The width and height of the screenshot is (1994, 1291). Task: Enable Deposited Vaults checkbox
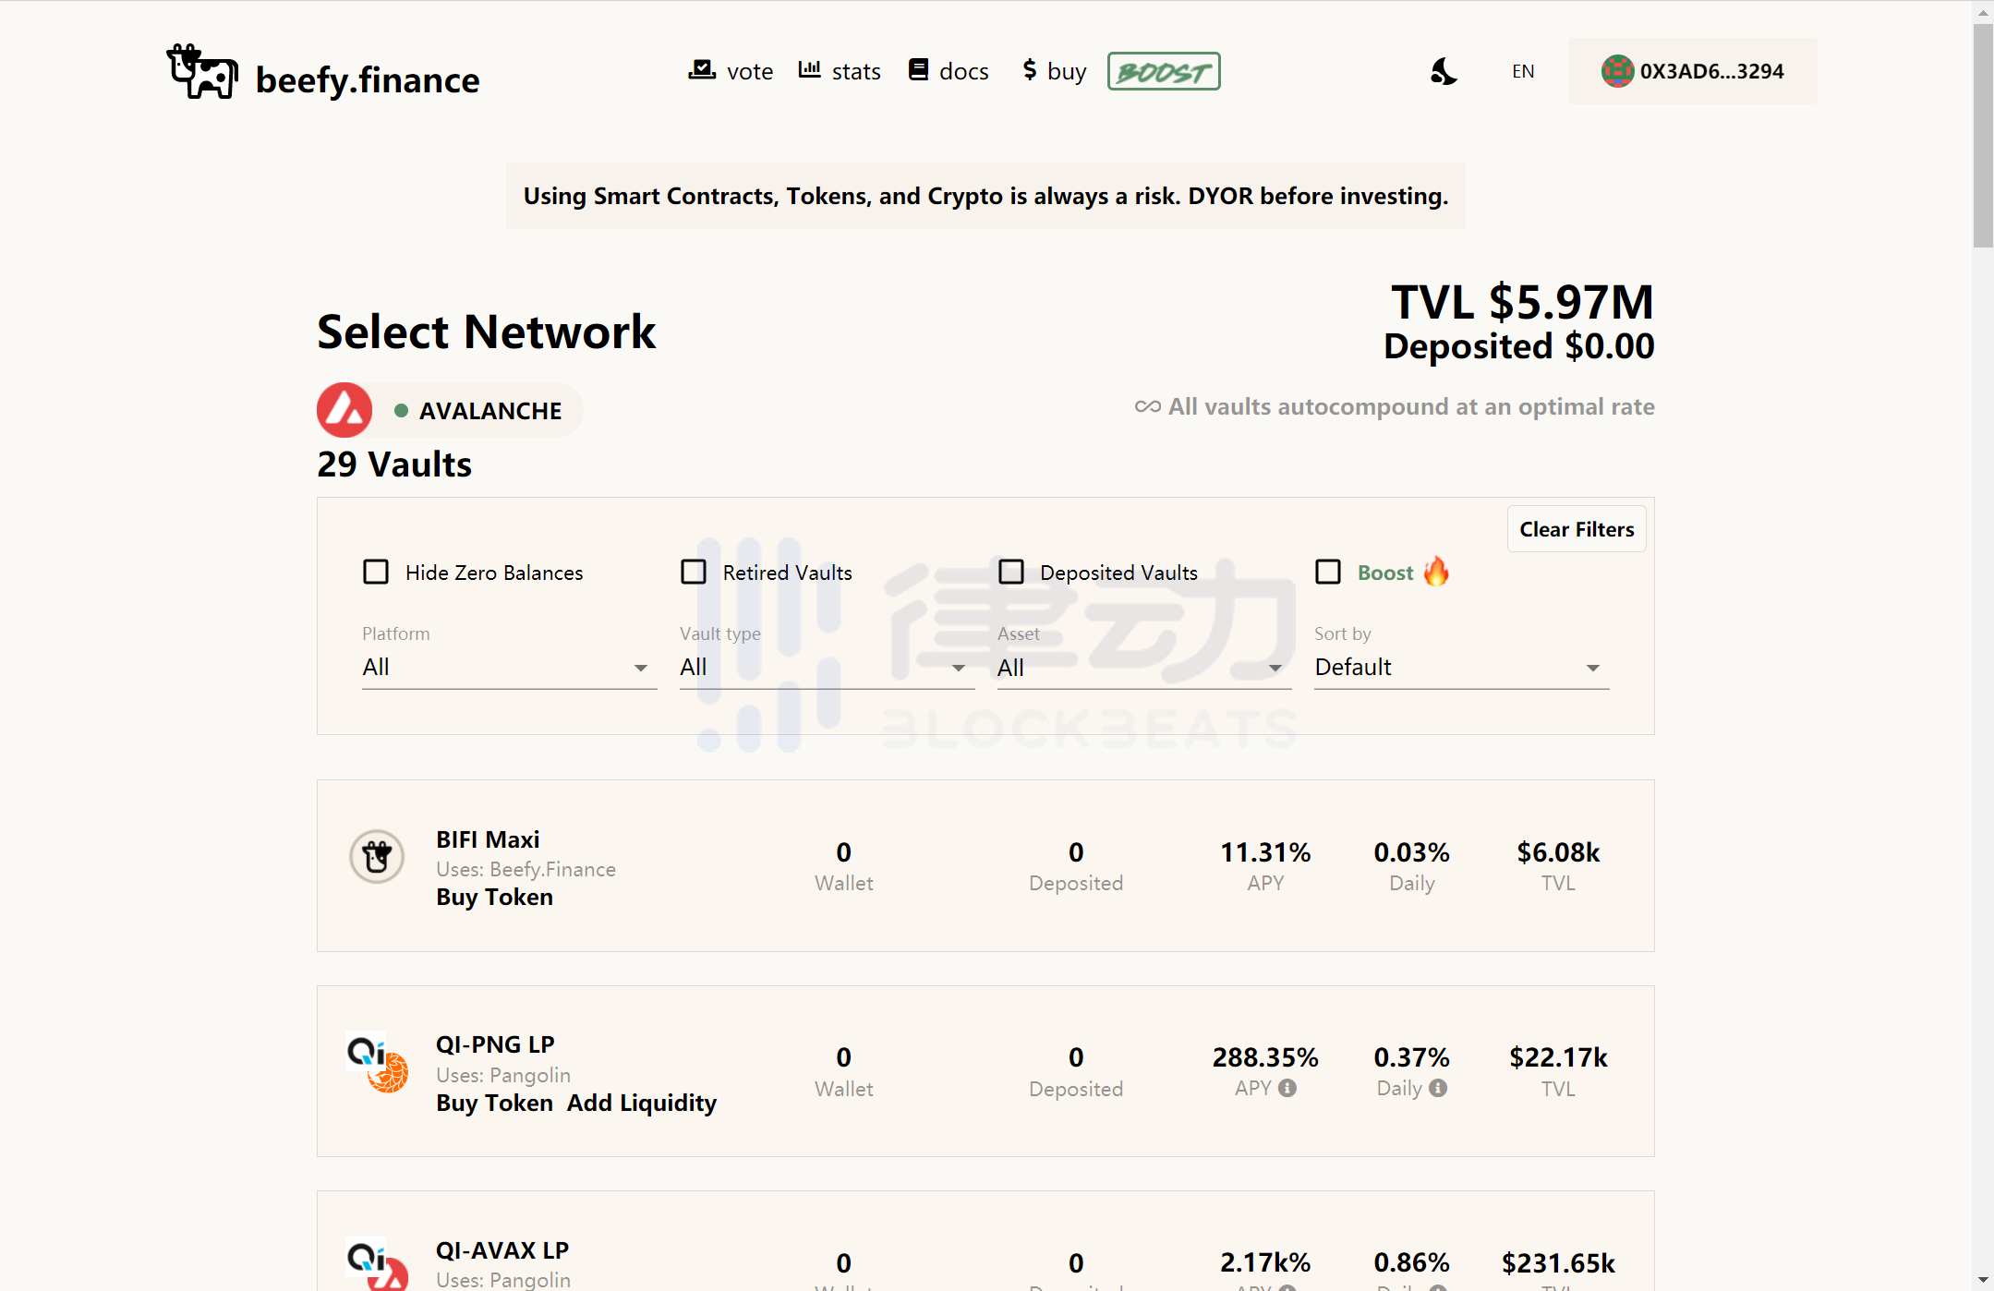1011,573
